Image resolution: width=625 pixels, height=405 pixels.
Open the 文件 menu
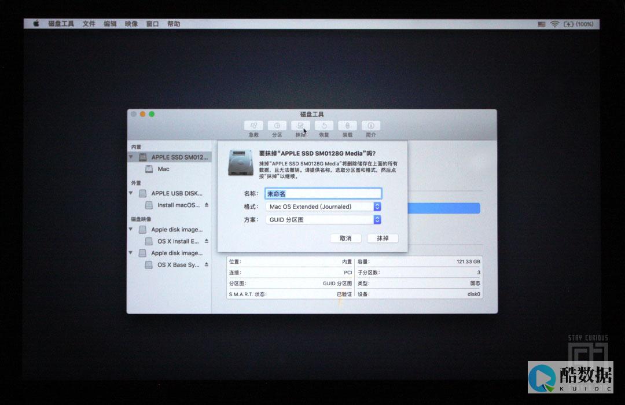(x=89, y=24)
